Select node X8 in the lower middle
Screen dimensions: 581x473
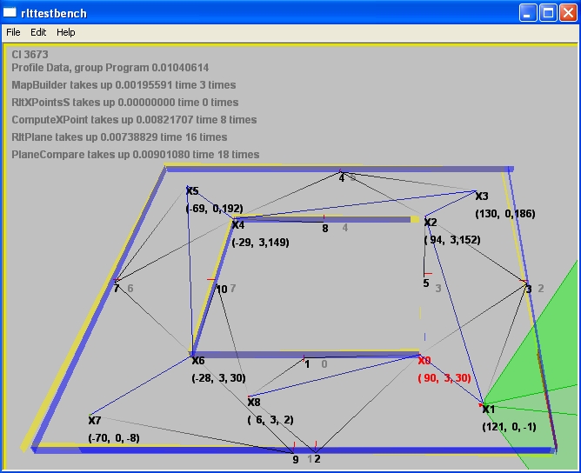(x=254, y=403)
